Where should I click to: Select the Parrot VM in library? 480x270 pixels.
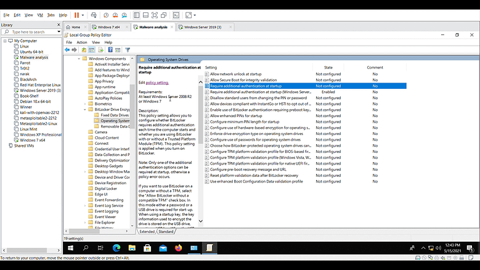tap(25, 63)
